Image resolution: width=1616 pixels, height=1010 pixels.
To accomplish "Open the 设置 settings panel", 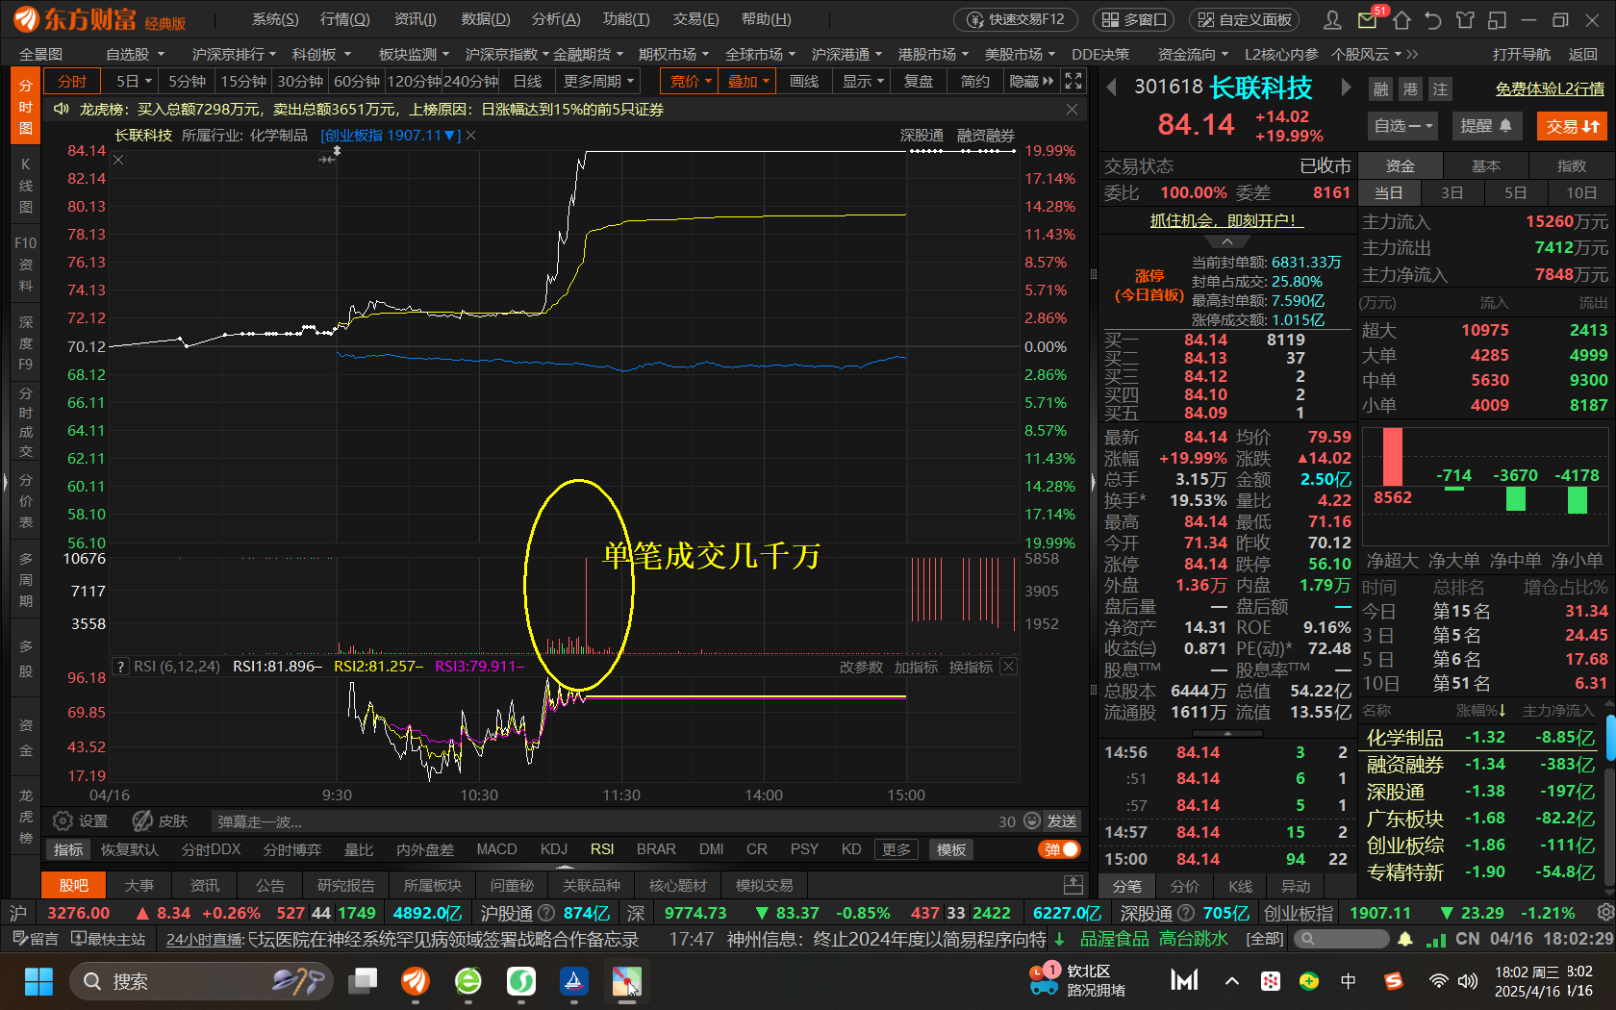I will pyautogui.click(x=79, y=821).
